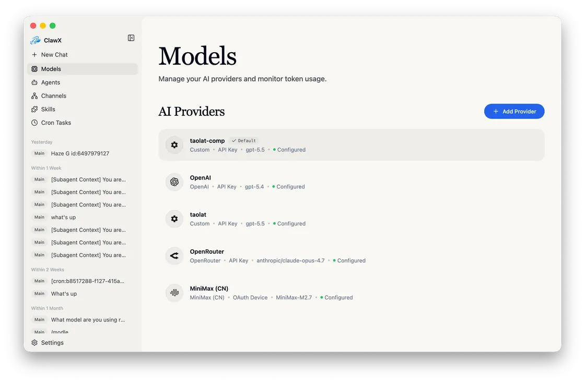Click the plus icon beside New Chat
585x383 pixels.
34,55
